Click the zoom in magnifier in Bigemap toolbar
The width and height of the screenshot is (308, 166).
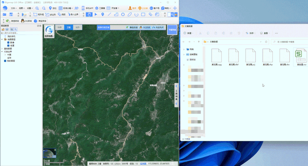tap(37, 8)
